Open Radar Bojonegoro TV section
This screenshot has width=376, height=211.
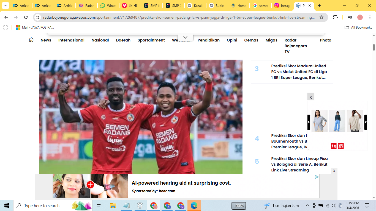point(296,46)
